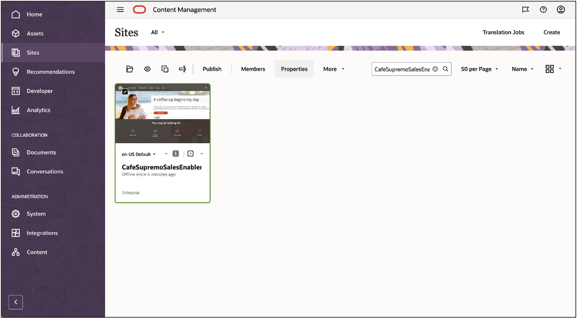Expand the en-US Default language dropdown
Screen dimensions: 577x318
click(x=139, y=154)
